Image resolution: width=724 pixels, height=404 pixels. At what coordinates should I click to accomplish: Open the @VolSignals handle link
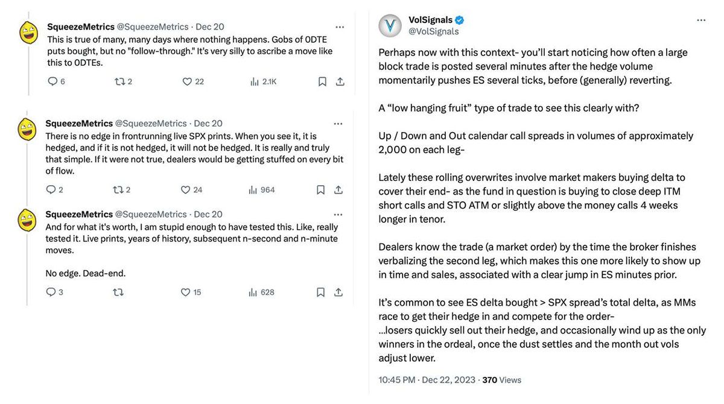[x=434, y=31]
